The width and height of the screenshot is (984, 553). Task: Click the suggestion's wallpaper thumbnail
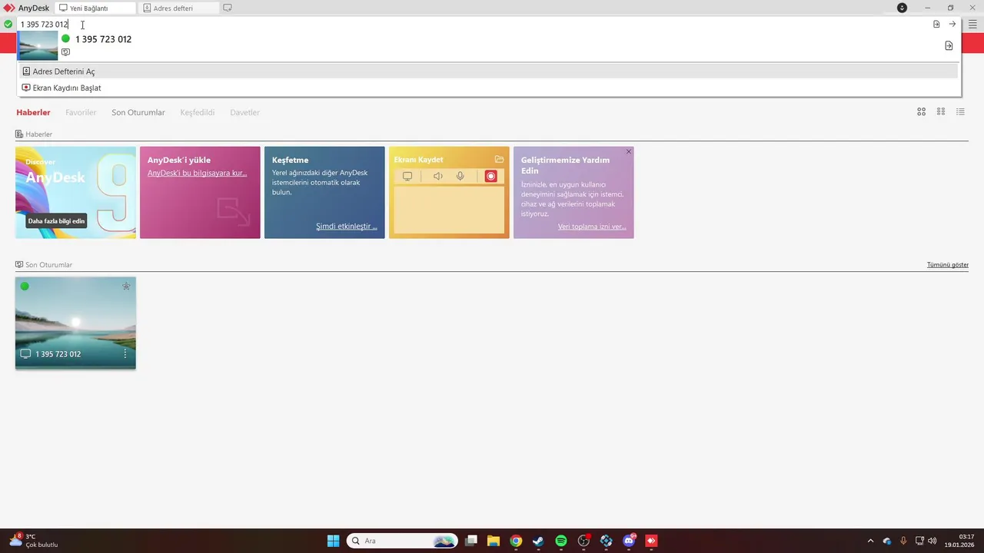tap(38, 45)
